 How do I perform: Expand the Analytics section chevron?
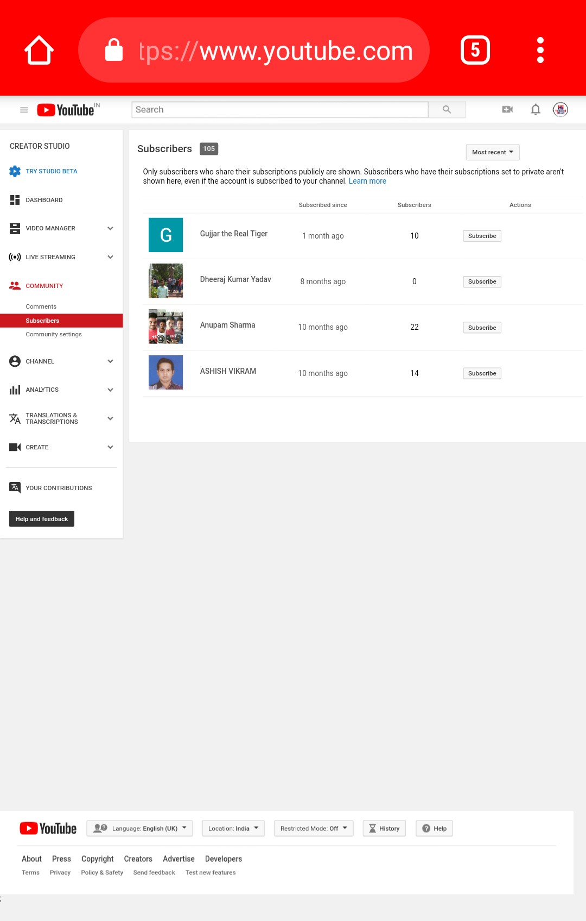110,390
